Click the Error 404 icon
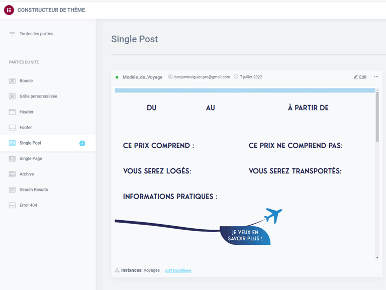Screen dimensions: 386x290 point(12,206)
